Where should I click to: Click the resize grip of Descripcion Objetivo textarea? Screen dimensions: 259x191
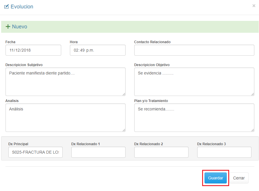coord(253,94)
